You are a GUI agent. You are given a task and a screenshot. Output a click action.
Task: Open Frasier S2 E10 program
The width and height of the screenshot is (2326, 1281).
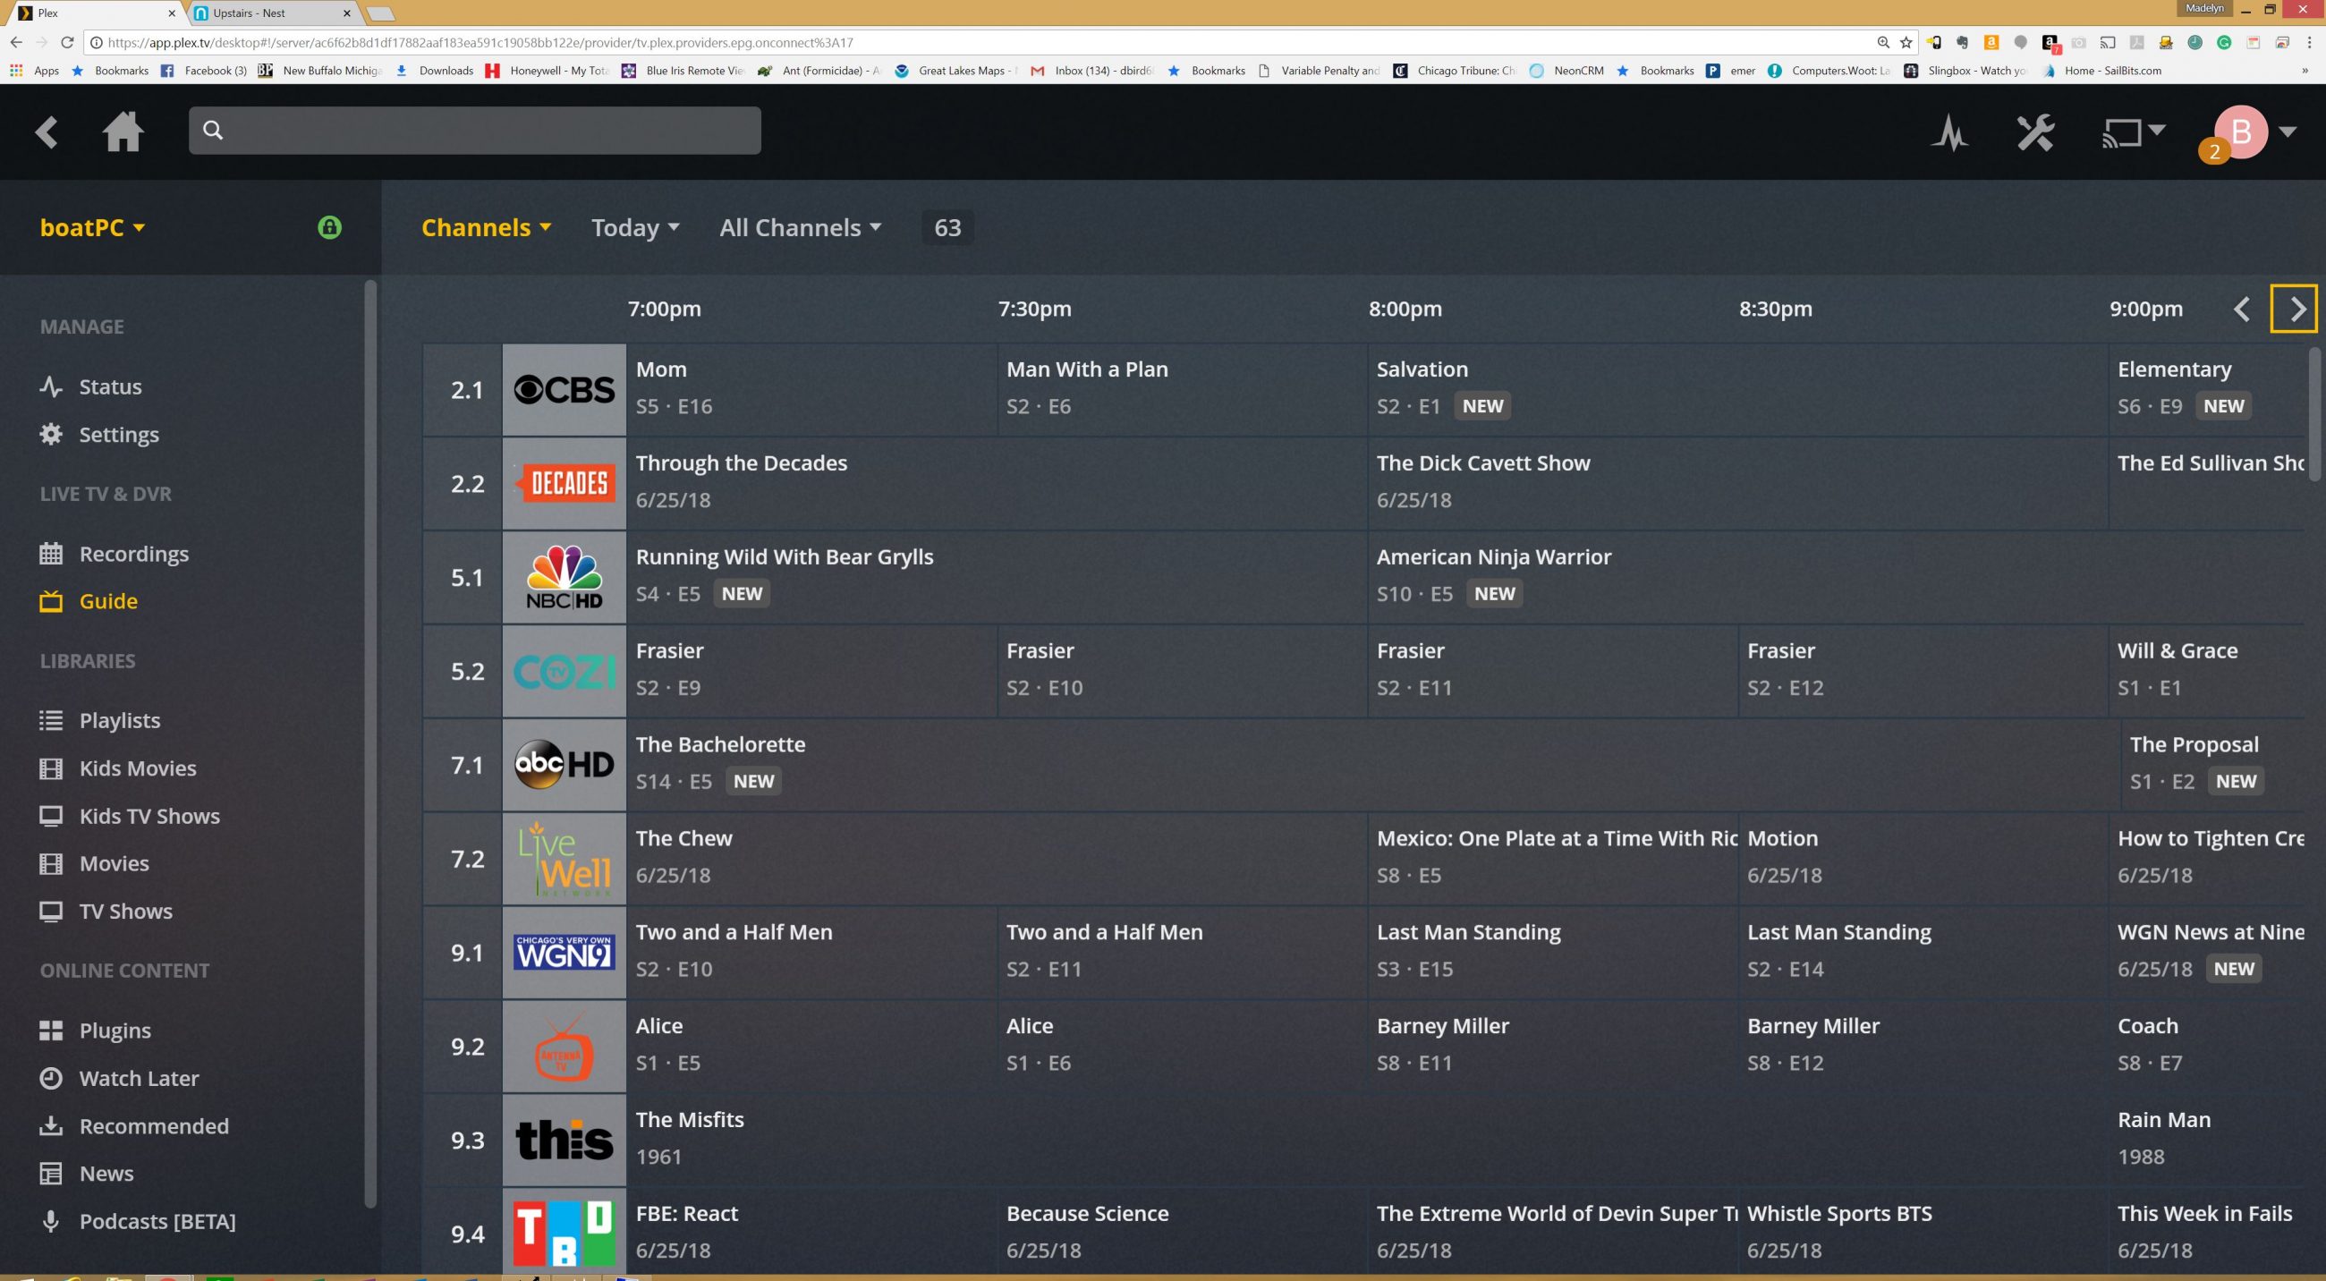coord(1182,672)
